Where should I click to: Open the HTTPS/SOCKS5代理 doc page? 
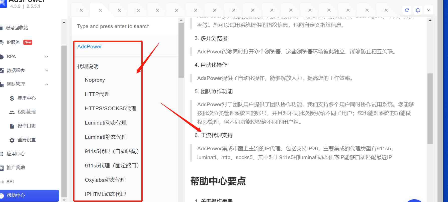(111, 109)
